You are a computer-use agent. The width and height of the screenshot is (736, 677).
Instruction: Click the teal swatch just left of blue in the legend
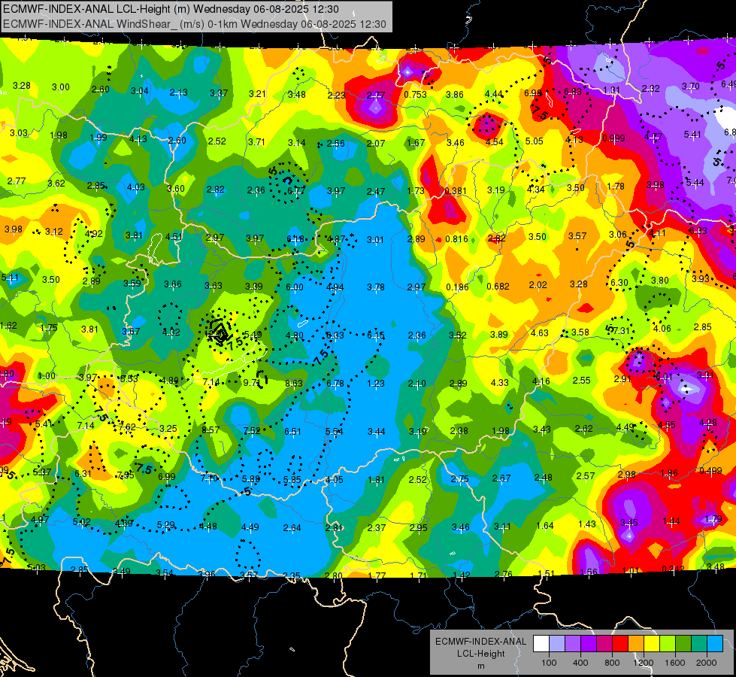pos(699,644)
